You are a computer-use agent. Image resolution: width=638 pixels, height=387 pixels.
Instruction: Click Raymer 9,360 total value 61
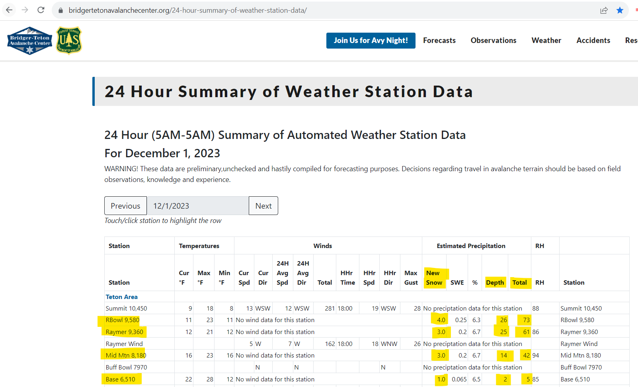(526, 332)
